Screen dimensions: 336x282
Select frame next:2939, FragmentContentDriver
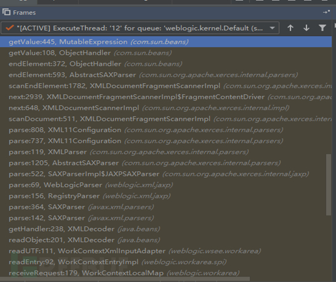166,97
